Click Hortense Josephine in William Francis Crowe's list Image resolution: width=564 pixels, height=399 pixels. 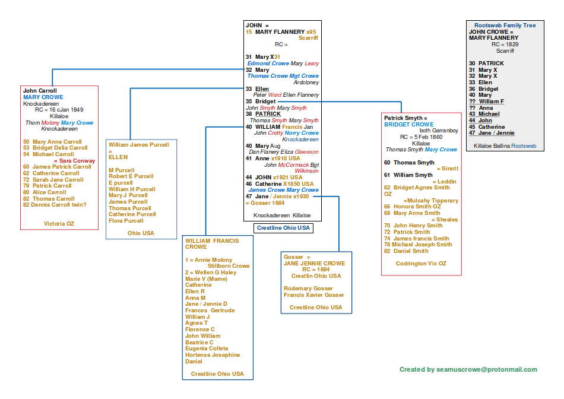213,355
